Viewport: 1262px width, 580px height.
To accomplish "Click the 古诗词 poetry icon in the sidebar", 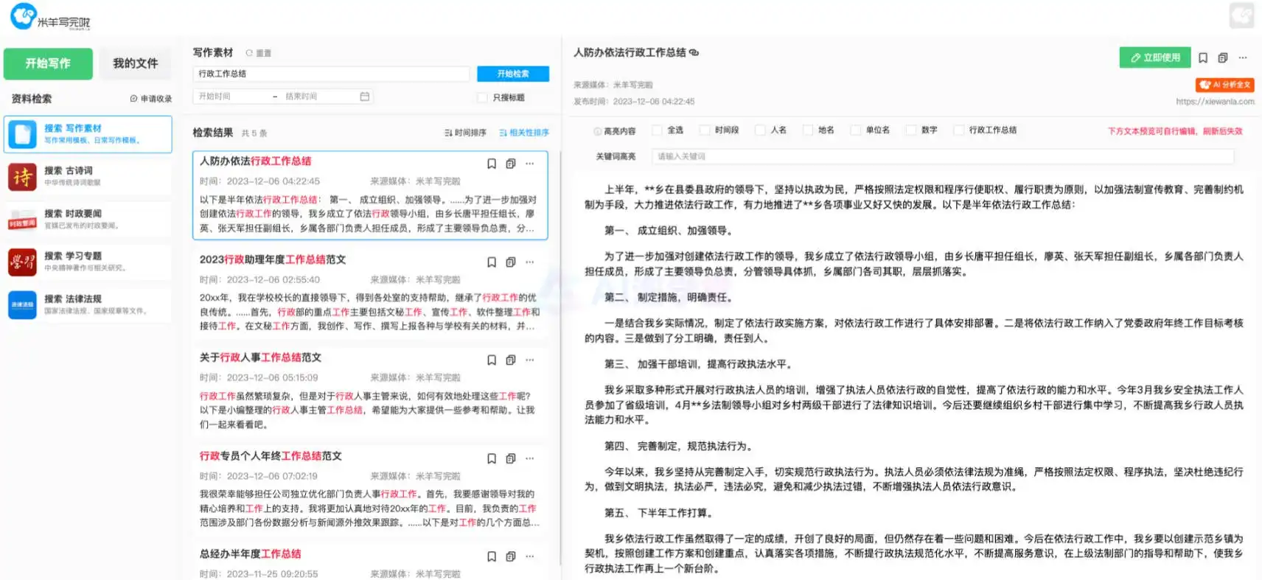I will pyautogui.click(x=22, y=177).
